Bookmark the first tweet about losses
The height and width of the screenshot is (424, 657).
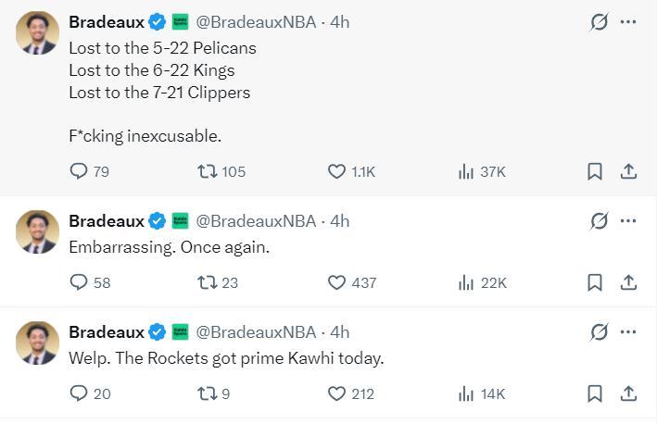click(x=595, y=171)
